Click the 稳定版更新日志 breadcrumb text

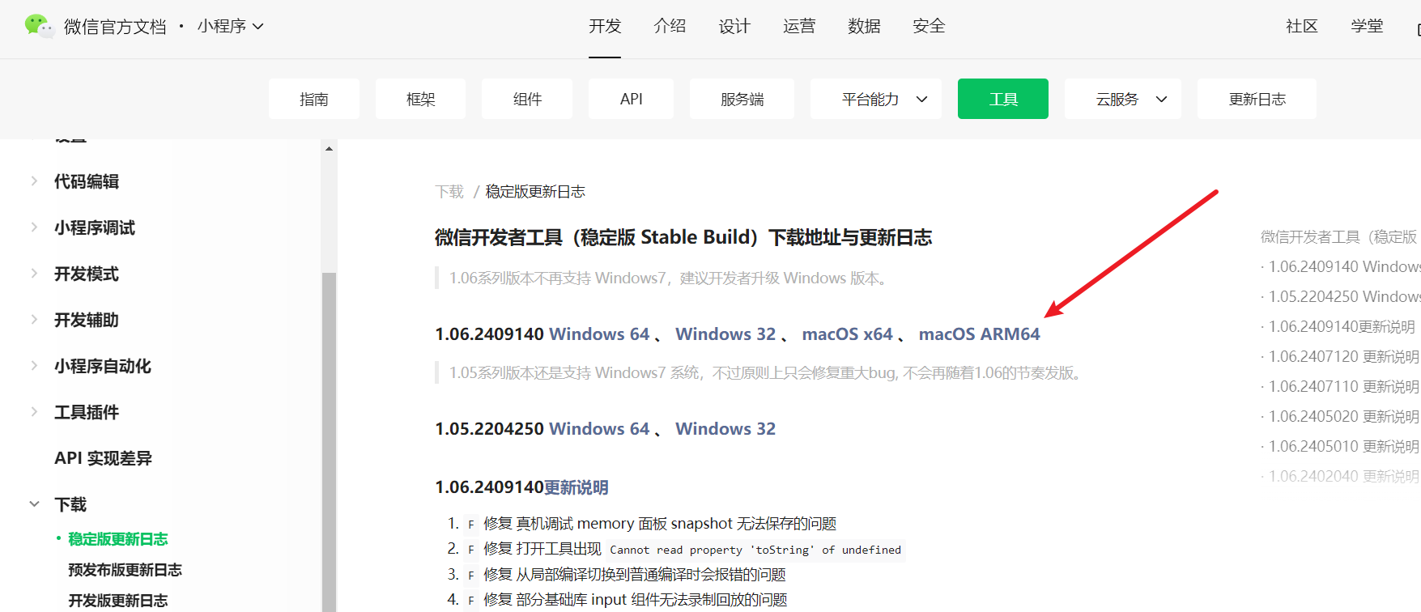pyautogui.click(x=535, y=192)
